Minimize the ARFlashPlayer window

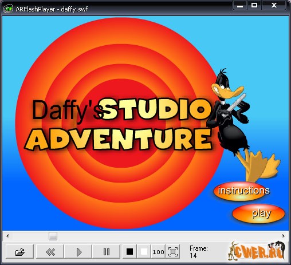[x=240, y=5]
